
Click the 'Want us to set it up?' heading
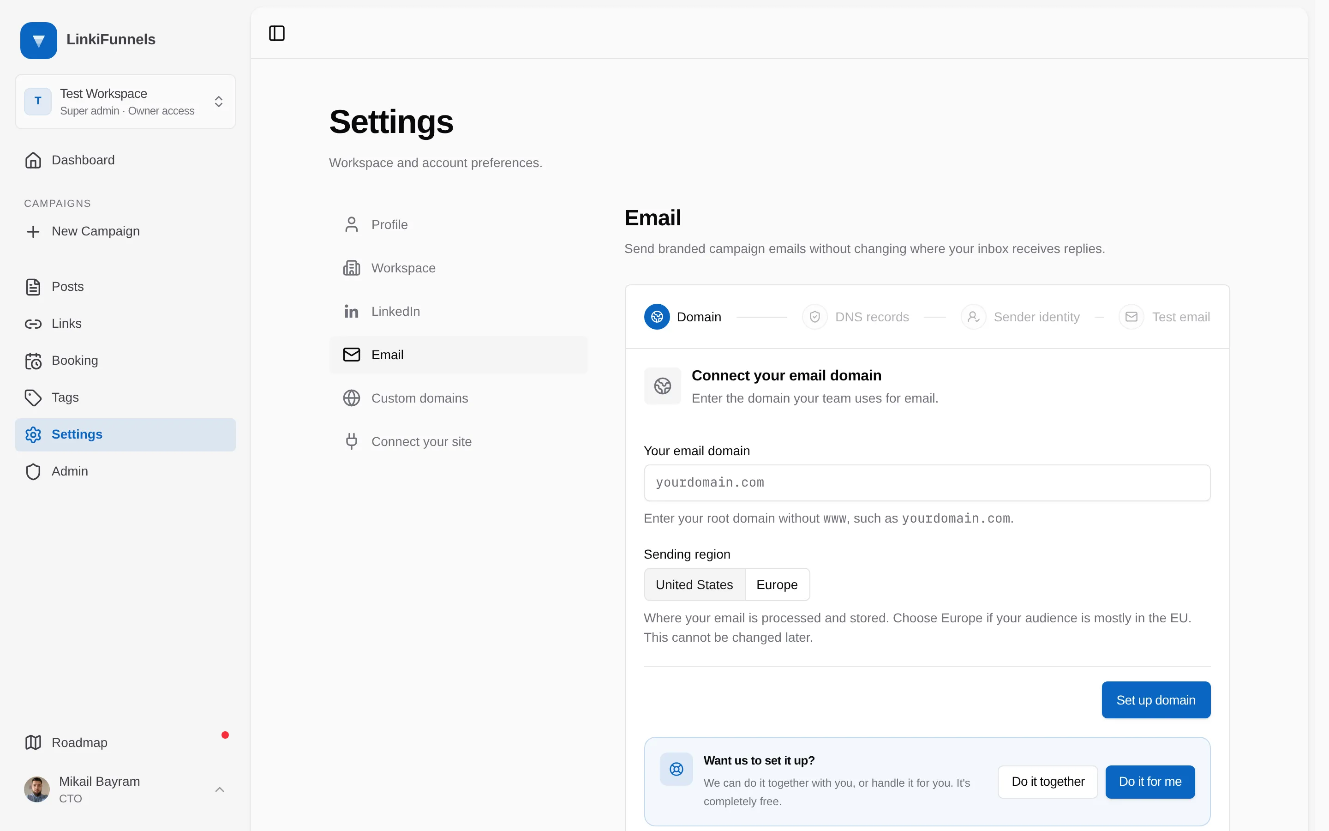(x=759, y=761)
